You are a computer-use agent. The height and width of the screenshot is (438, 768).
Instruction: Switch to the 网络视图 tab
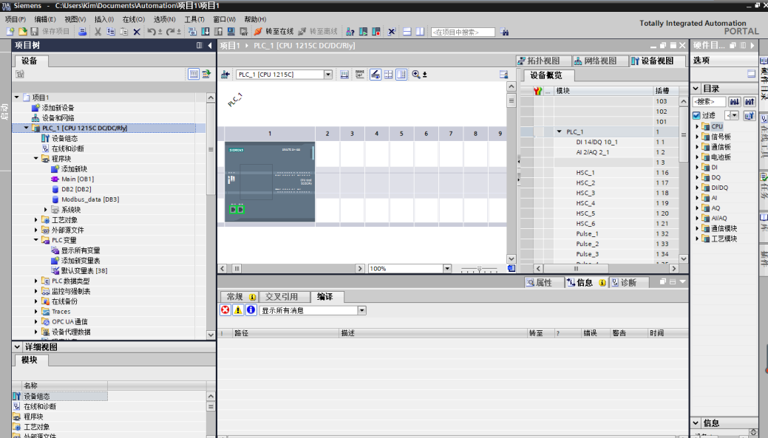(x=600, y=61)
